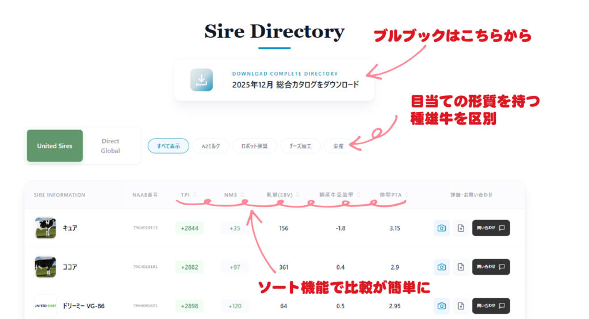Download the 2025年12月 総合カタログ
The image size is (589, 319).
tap(295, 84)
